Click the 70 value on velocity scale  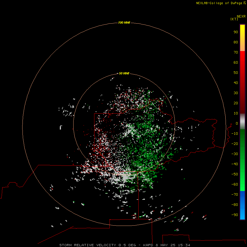pos(236,52)
